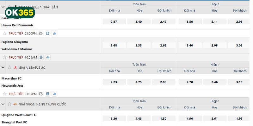The width and height of the screenshot is (253, 126).
Task: Open list icon for Fagiano Okayama match
Action: tap(42, 57)
